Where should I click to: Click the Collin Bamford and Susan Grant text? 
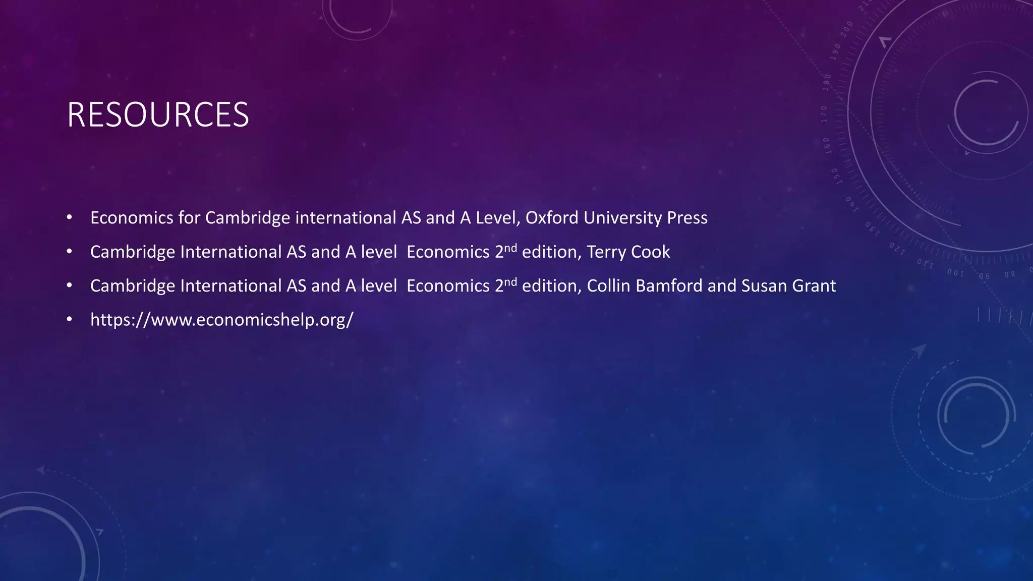tap(711, 285)
